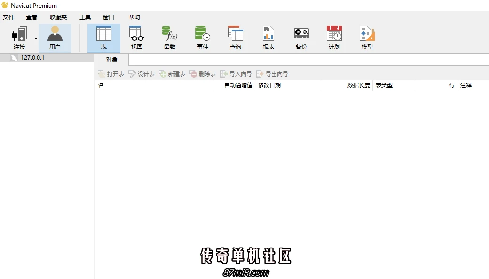Sort by Rows (行) column header

436,85
